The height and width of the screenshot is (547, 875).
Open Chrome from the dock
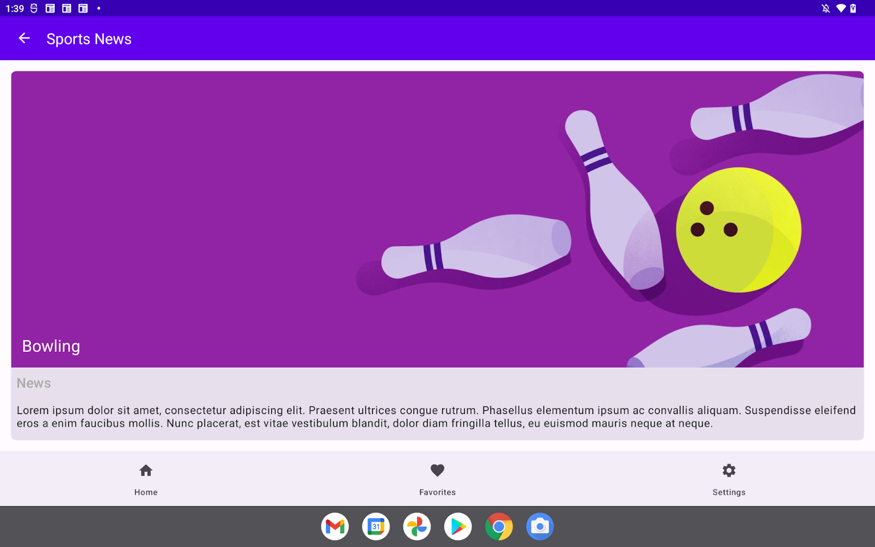tap(499, 526)
